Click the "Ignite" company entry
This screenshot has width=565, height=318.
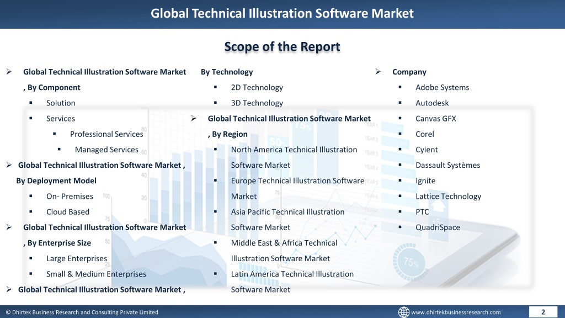click(x=425, y=181)
